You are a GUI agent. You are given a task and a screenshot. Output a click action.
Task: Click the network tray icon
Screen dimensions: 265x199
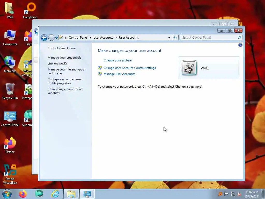(x=233, y=194)
